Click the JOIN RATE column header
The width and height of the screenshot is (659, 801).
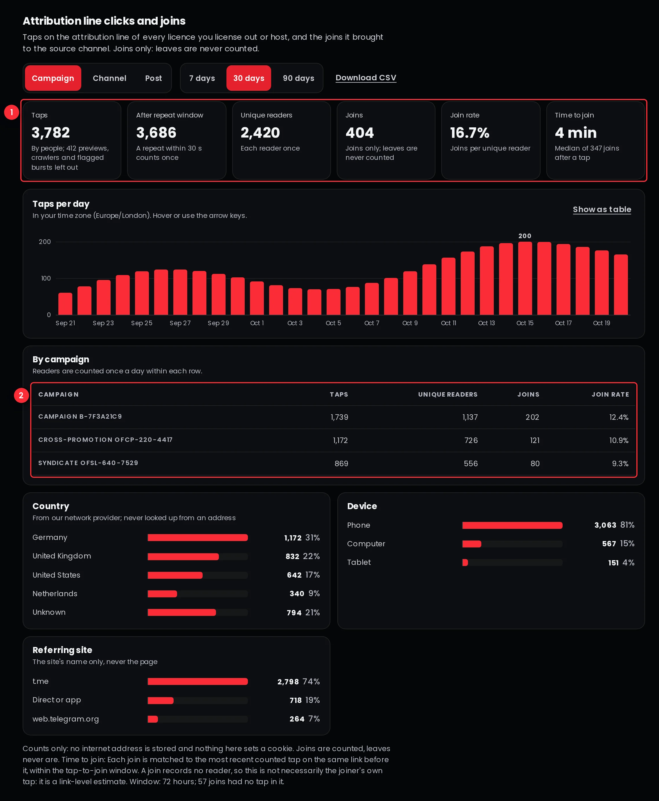(611, 395)
